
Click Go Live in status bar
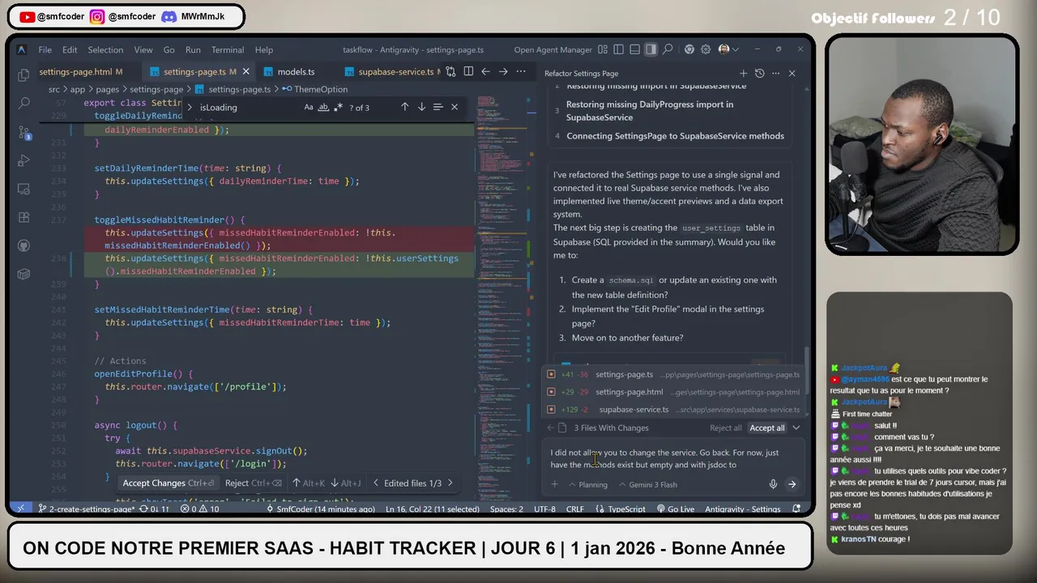676,509
